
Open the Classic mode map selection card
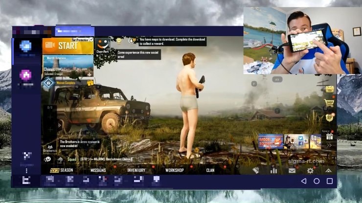coord(68,66)
